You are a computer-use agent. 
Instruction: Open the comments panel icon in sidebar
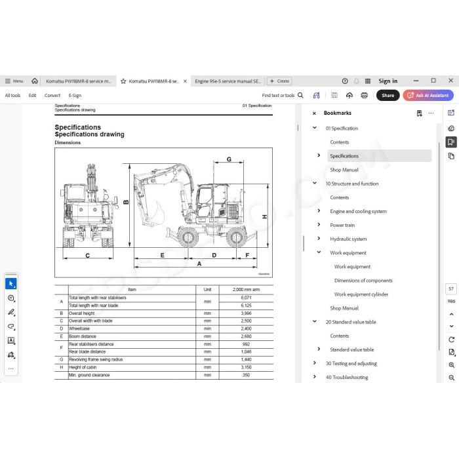(451, 129)
